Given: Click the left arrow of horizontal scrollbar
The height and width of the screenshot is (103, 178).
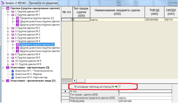Looking at the screenshot, I should click(74, 80).
